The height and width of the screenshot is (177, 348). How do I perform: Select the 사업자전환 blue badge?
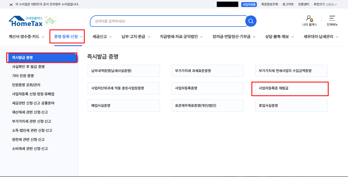249,4
